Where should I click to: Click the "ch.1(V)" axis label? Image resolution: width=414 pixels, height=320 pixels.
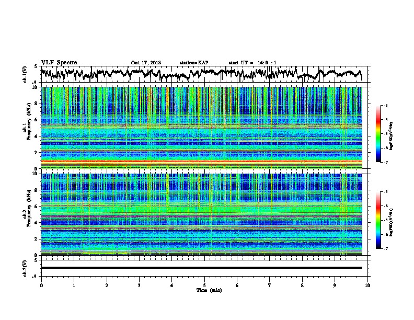[x=25, y=74]
